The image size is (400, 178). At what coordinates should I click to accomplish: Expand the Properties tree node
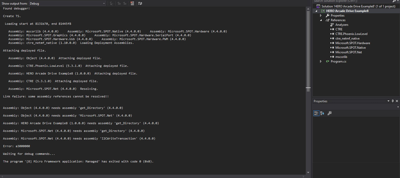coord(321,16)
